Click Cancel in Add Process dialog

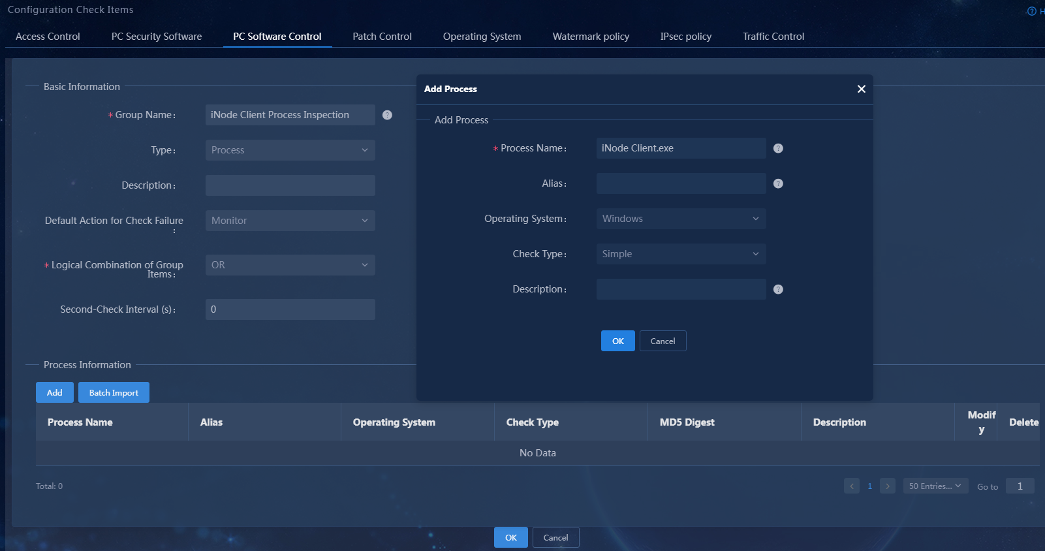[x=663, y=341]
